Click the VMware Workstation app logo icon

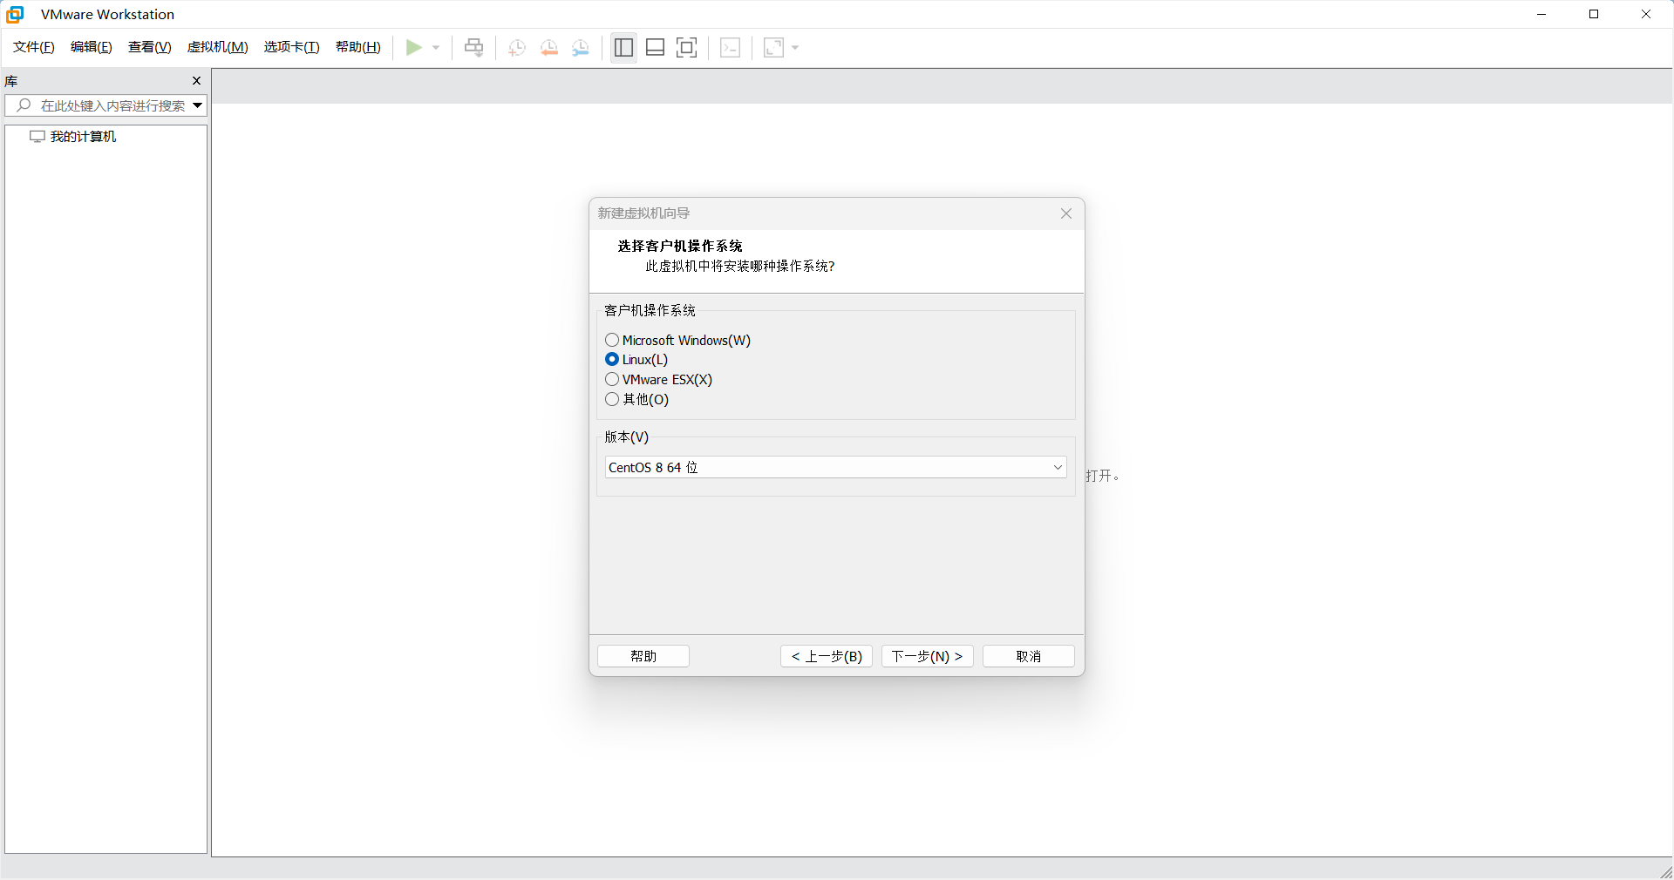coord(15,14)
